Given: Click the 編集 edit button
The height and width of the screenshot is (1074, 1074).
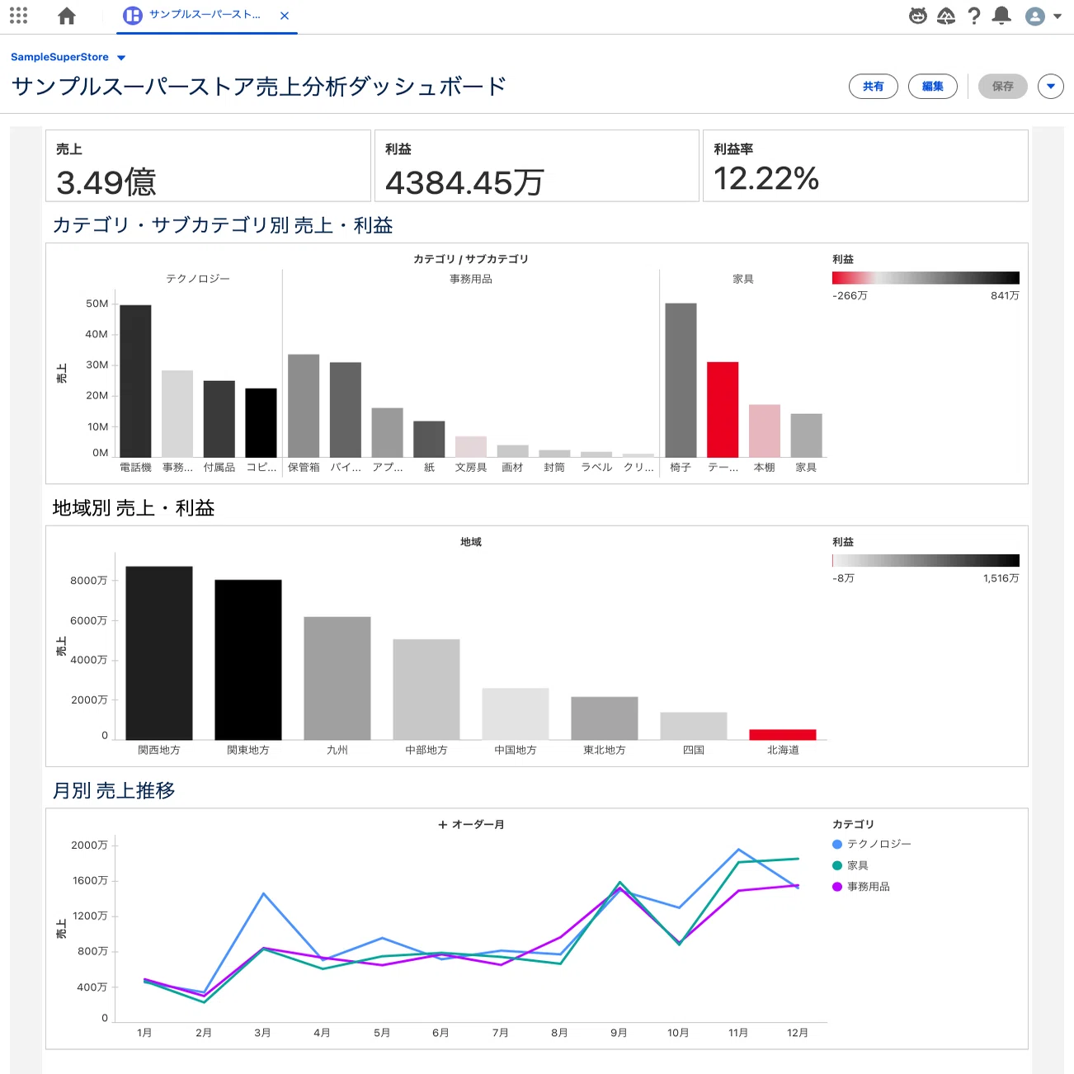Looking at the screenshot, I should click(x=933, y=87).
